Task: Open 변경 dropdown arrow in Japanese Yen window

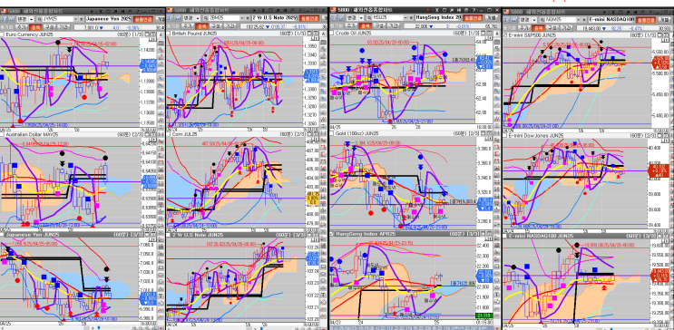Action: (32, 19)
